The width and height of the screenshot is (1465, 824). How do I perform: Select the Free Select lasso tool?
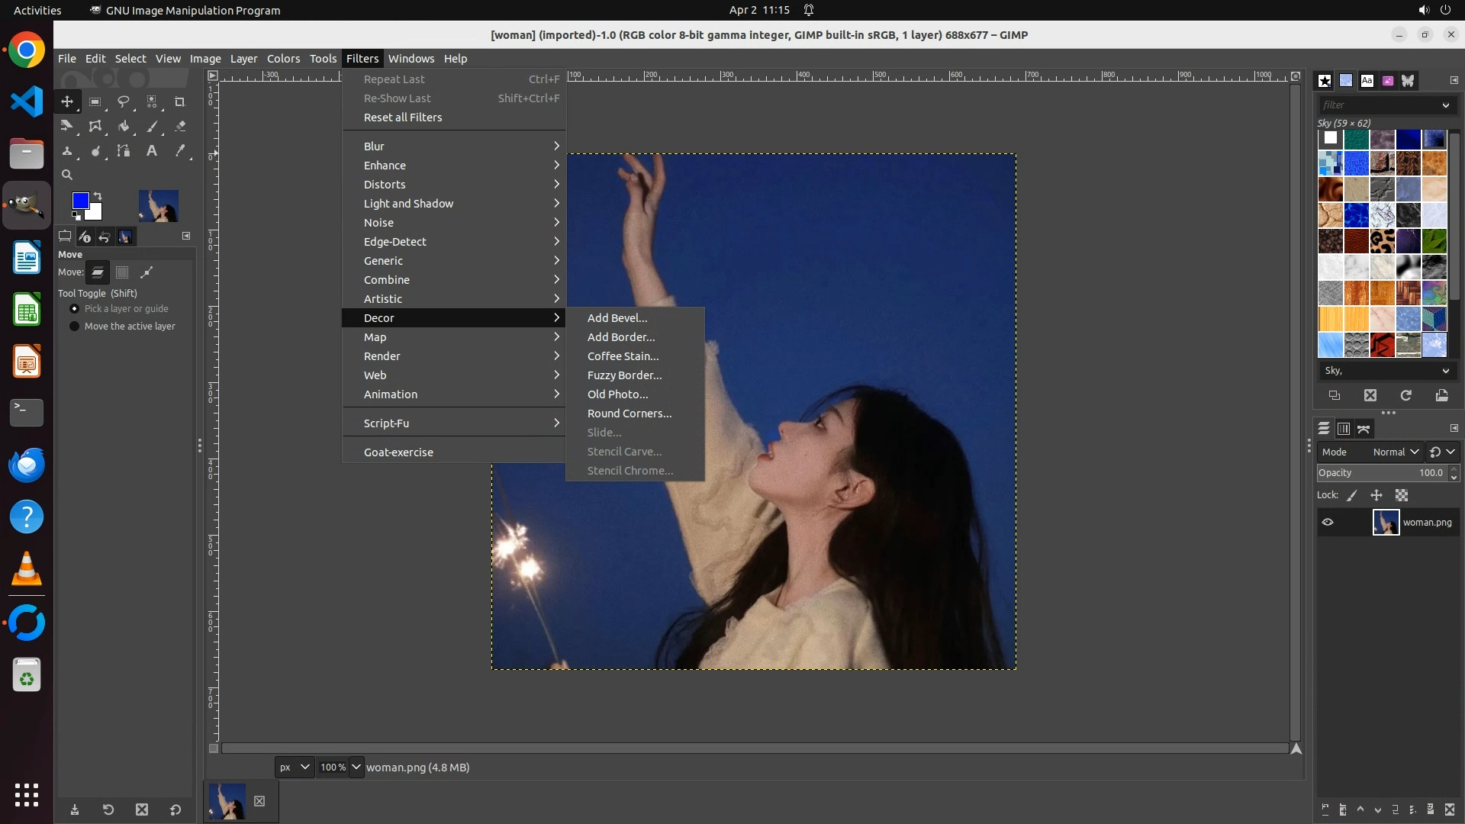point(124,101)
